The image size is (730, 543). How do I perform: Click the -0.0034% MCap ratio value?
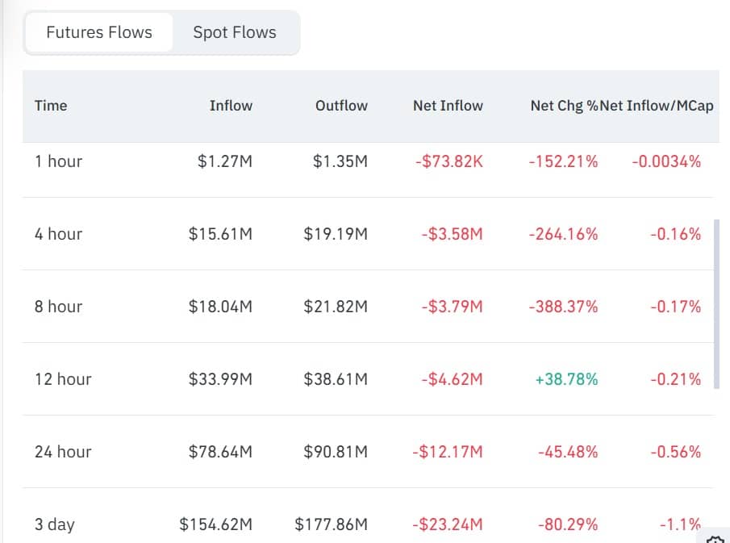pyautogui.click(x=666, y=161)
